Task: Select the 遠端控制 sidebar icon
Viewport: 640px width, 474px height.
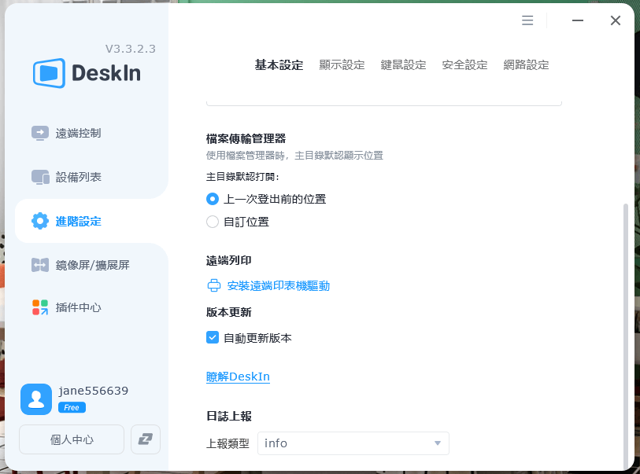Action: [39, 133]
